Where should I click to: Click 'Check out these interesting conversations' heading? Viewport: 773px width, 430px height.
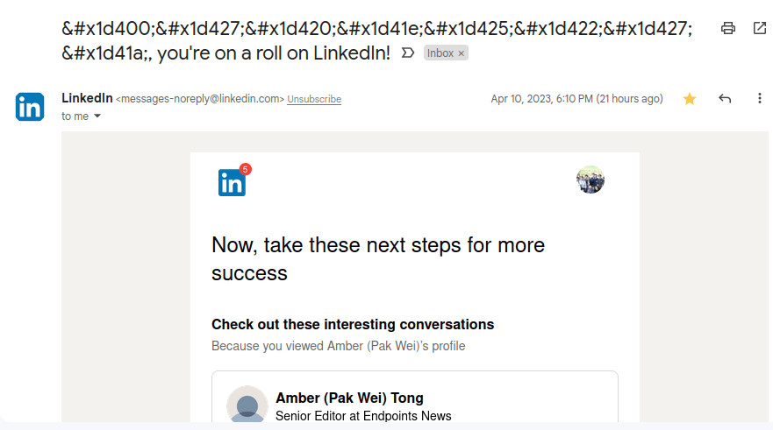(353, 324)
